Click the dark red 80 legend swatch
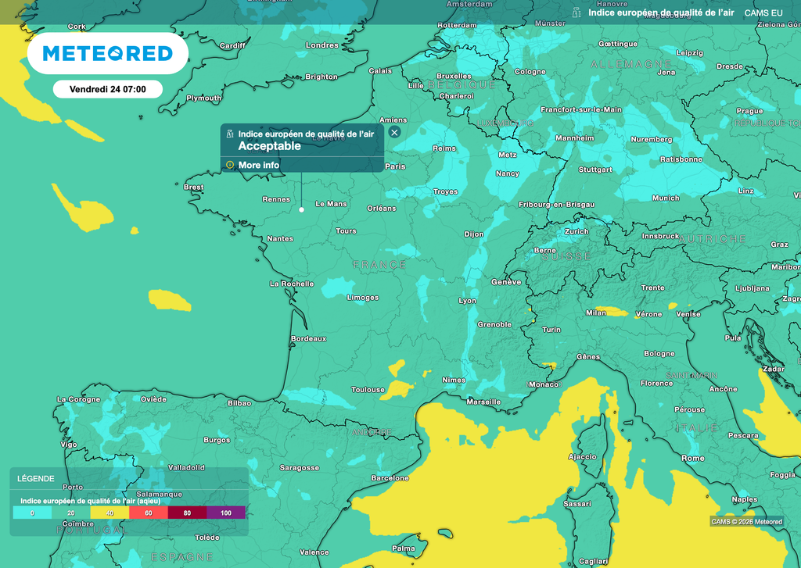 [187, 513]
